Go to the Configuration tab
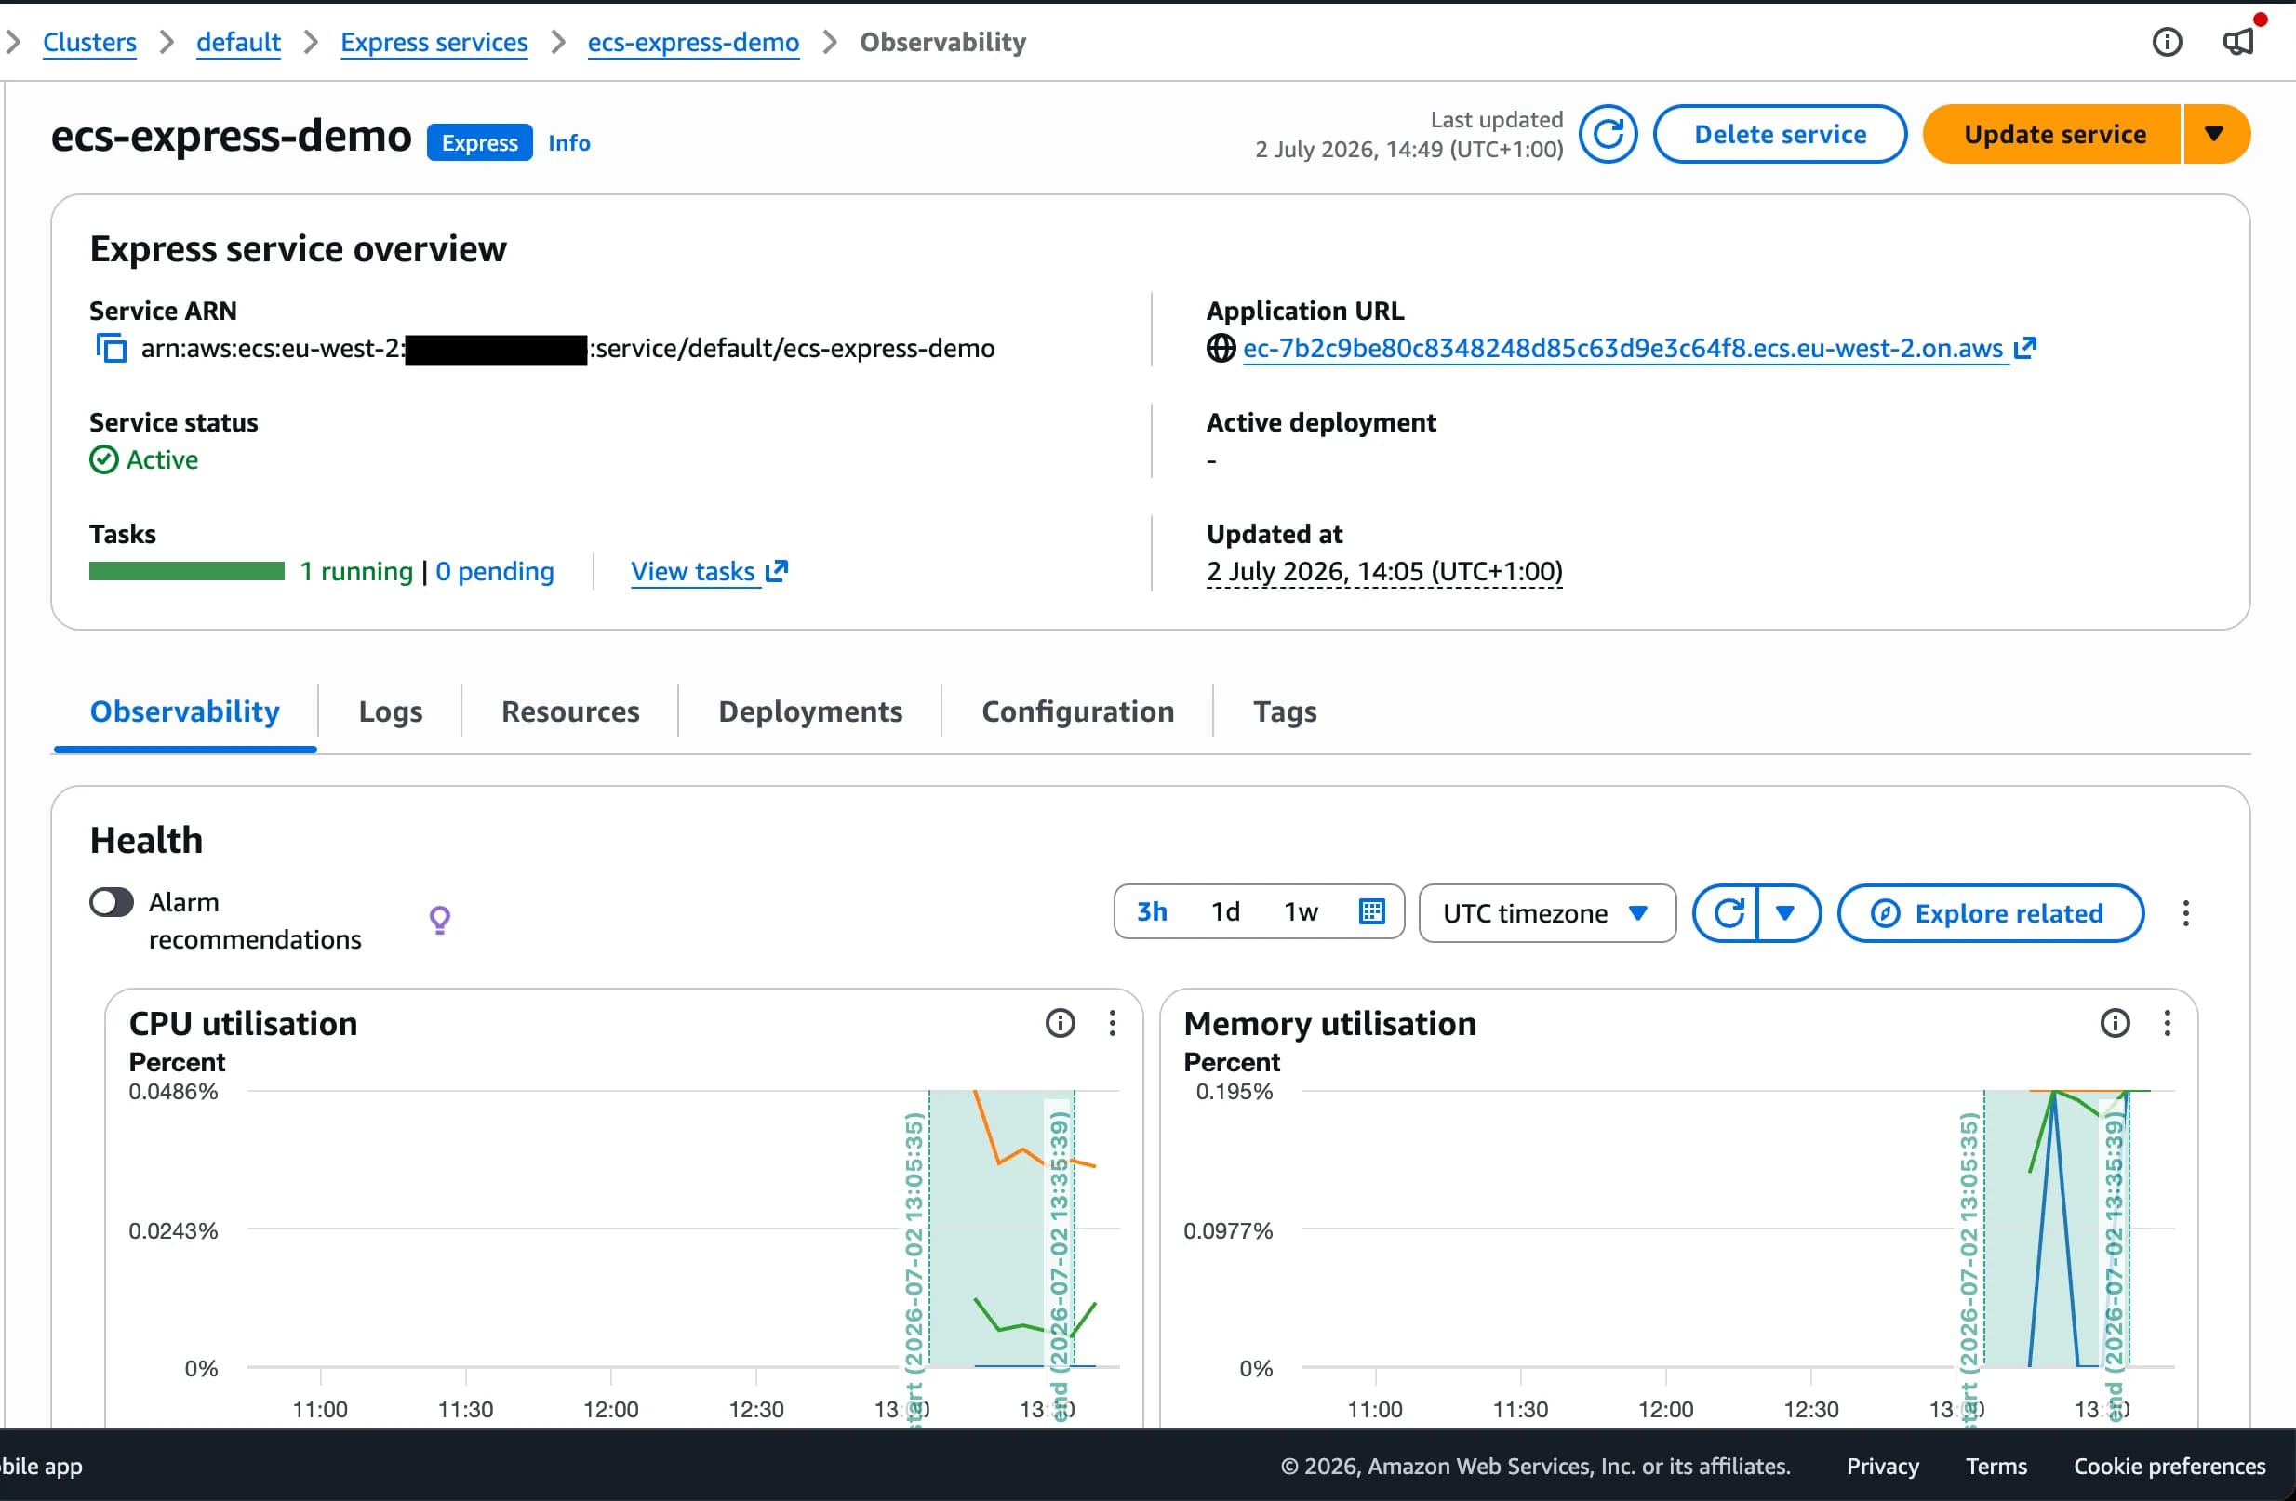 click(x=1077, y=711)
